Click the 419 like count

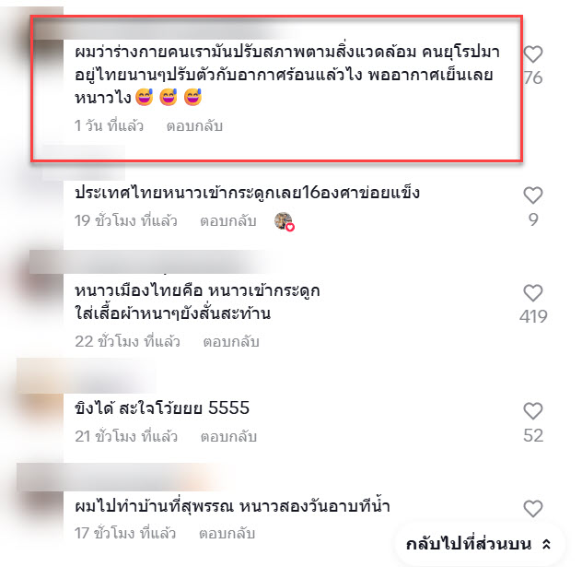click(x=533, y=317)
